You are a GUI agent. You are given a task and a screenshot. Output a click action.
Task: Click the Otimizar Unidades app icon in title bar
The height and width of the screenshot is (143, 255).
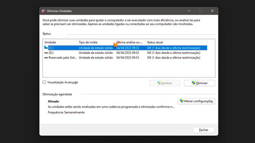coord(43,11)
